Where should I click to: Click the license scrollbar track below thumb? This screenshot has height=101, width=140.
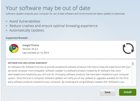tap(133, 75)
